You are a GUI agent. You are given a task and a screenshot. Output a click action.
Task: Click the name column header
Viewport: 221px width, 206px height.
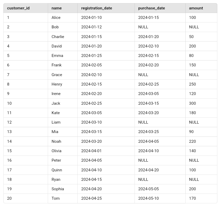click(57, 8)
